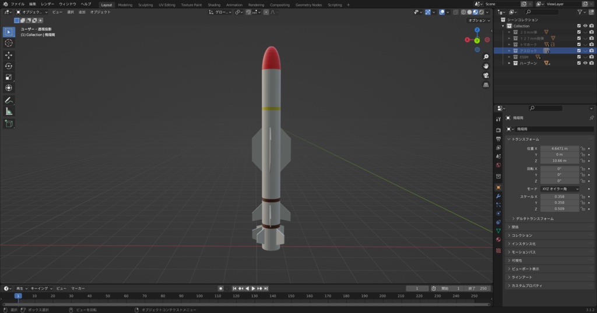Open the World properties tab

pyautogui.click(x=498, y=165)
